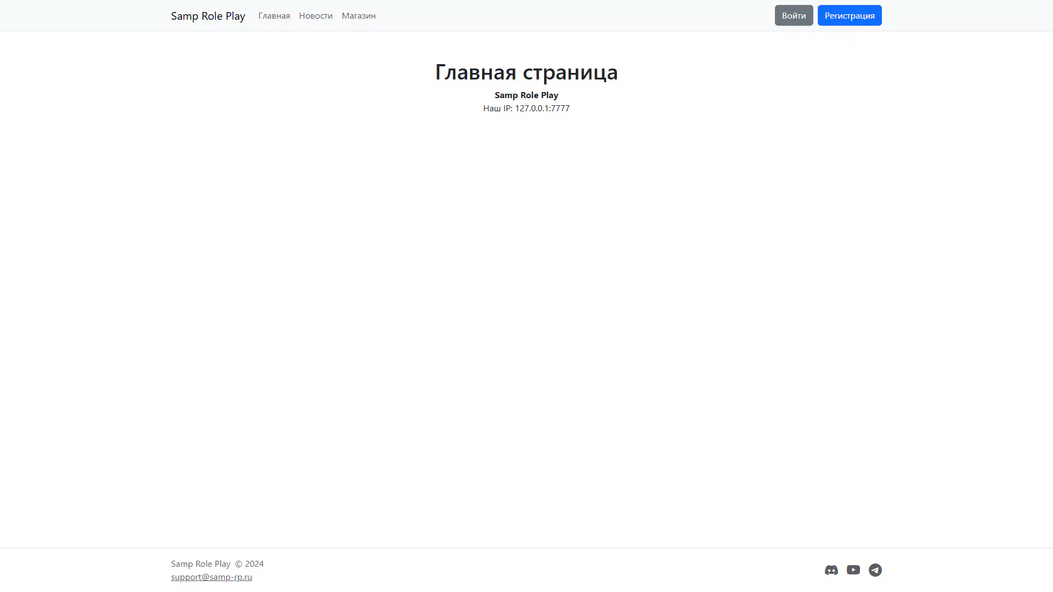The height and width of the screenshot is (592, 1053).
Task: Click the bold Samp Role Play subtitle
Action: (x=526, y=95)
